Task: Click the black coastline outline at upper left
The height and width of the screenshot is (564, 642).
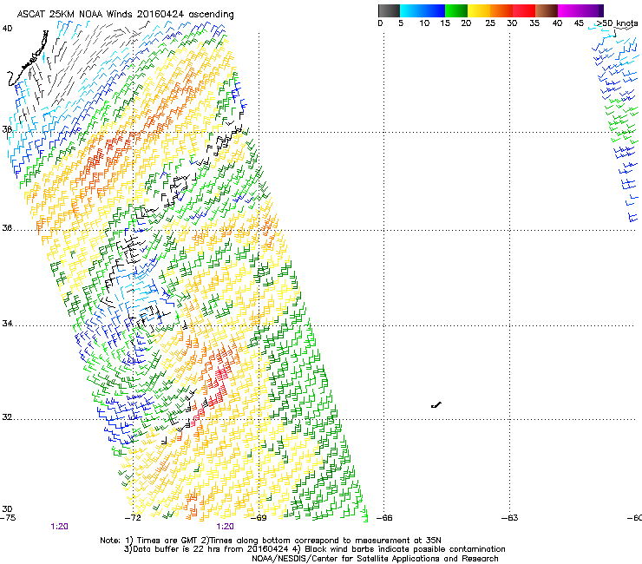Action: 29,59
